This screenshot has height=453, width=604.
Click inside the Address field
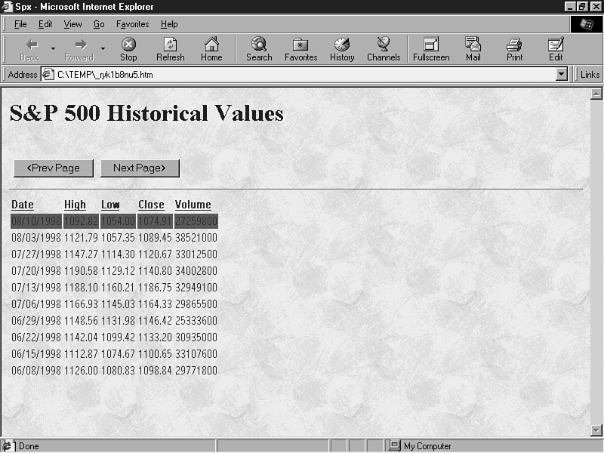[302, 75]
